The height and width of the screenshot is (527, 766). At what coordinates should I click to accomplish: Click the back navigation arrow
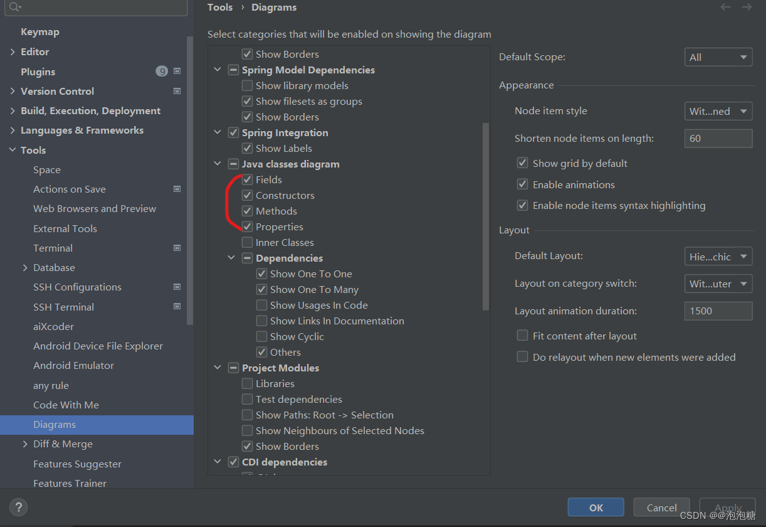(x=725, y=7)
